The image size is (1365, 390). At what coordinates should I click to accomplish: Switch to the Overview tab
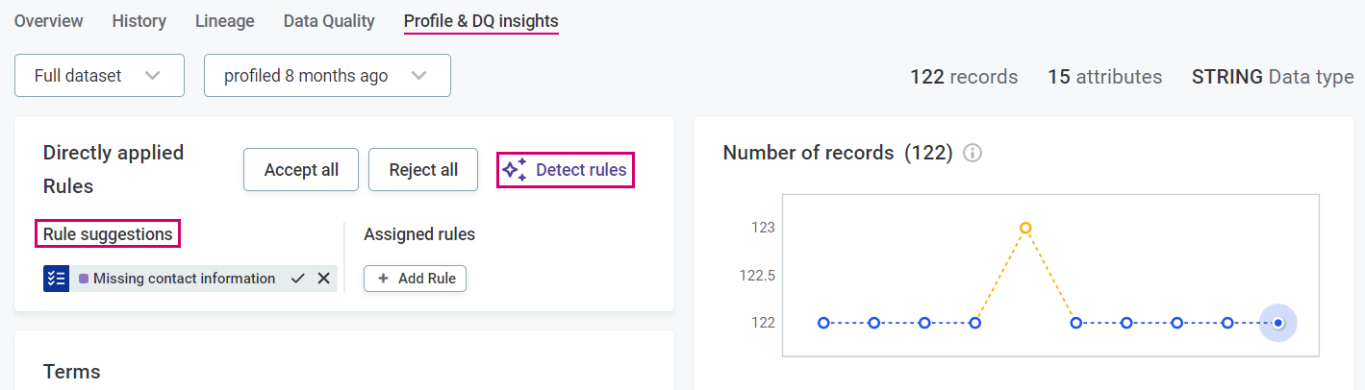(49, 21)
